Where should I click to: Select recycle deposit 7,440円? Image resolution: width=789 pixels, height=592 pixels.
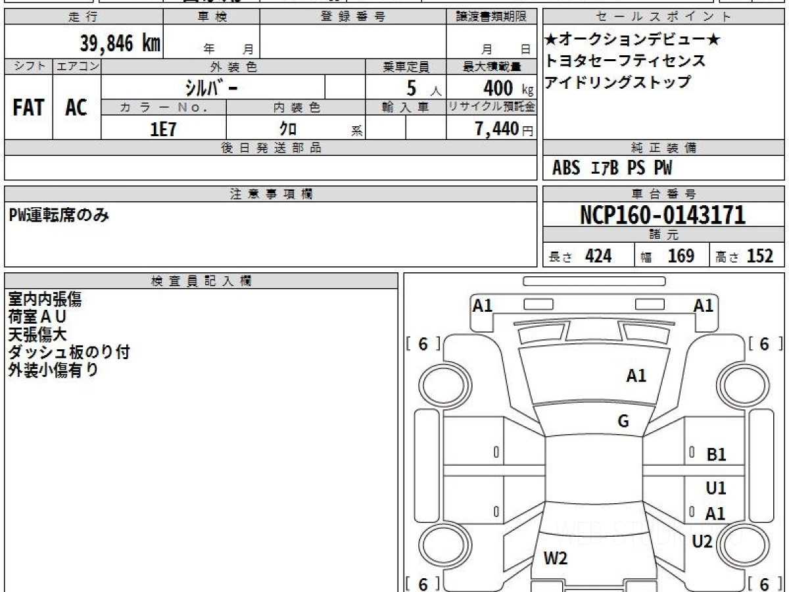(x=504, y=129)
